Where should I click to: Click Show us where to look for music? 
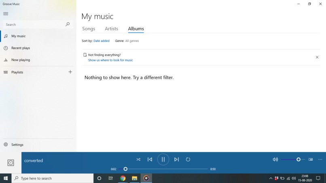pos(110,60)
